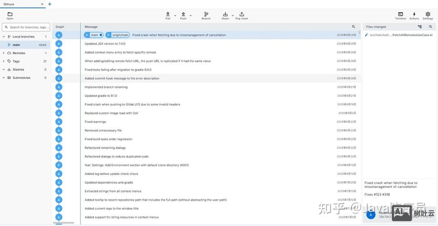Add a new tab with plus button
438x226 pixels.
click(x=50, y=4)
